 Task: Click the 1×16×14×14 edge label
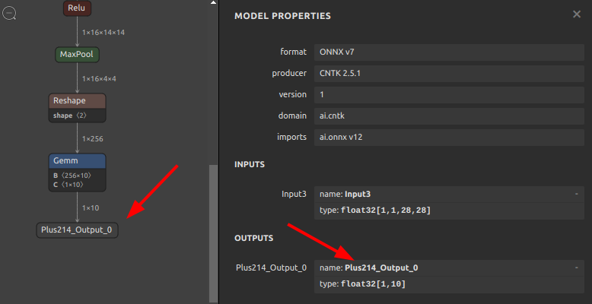pyautogui.click(x=103, y=33)
